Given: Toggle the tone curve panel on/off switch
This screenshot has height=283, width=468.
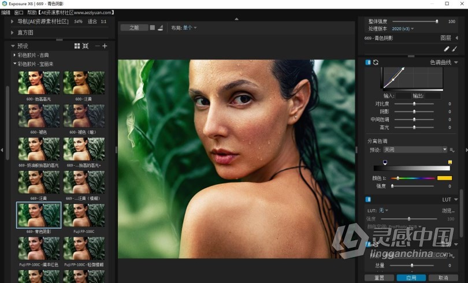Looking at the screenshot, I should (x=368, y=62).
